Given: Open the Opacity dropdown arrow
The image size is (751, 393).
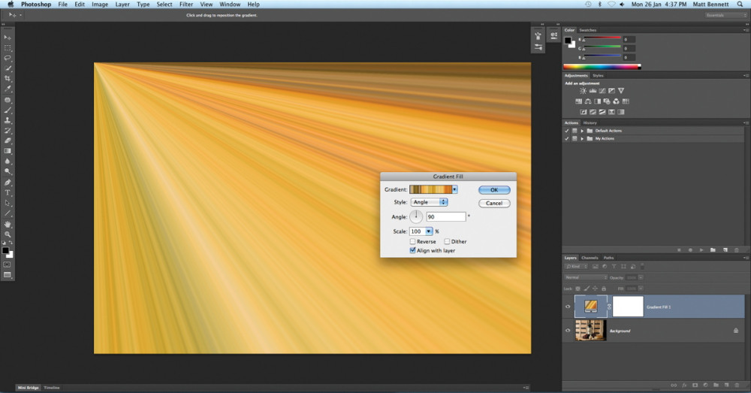Looking at the screenshot, I should pyautogui.click(x=641, y=277).
